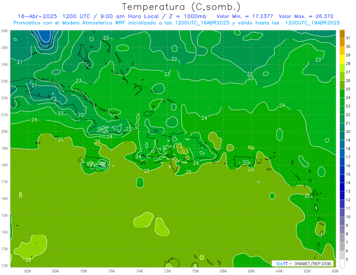Click the 70W longitude axis label
Viewport: 356px width, 275px height.
coord(195,271)
